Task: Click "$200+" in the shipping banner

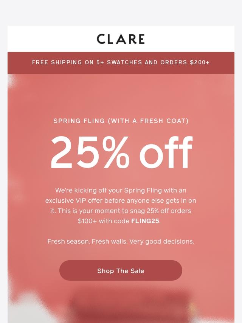Action: (200, 62)
